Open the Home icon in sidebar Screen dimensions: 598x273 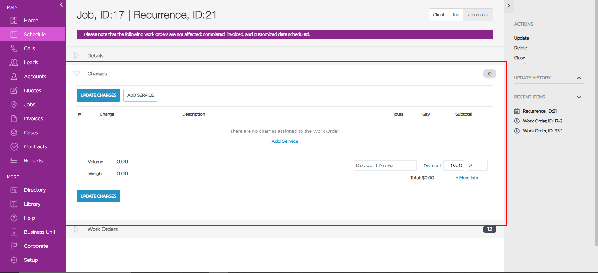tap(14, 21)
